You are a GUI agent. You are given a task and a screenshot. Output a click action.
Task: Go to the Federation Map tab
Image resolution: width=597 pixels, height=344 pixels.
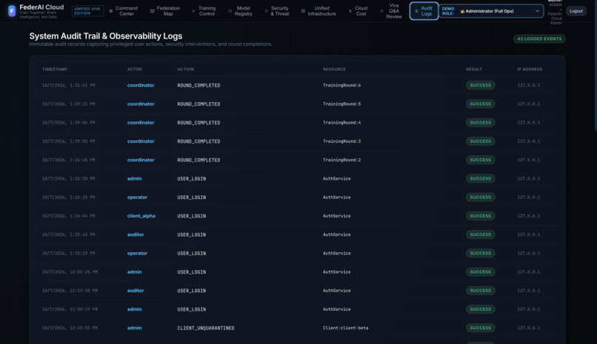pyautogui.click(x=165, y=11)
